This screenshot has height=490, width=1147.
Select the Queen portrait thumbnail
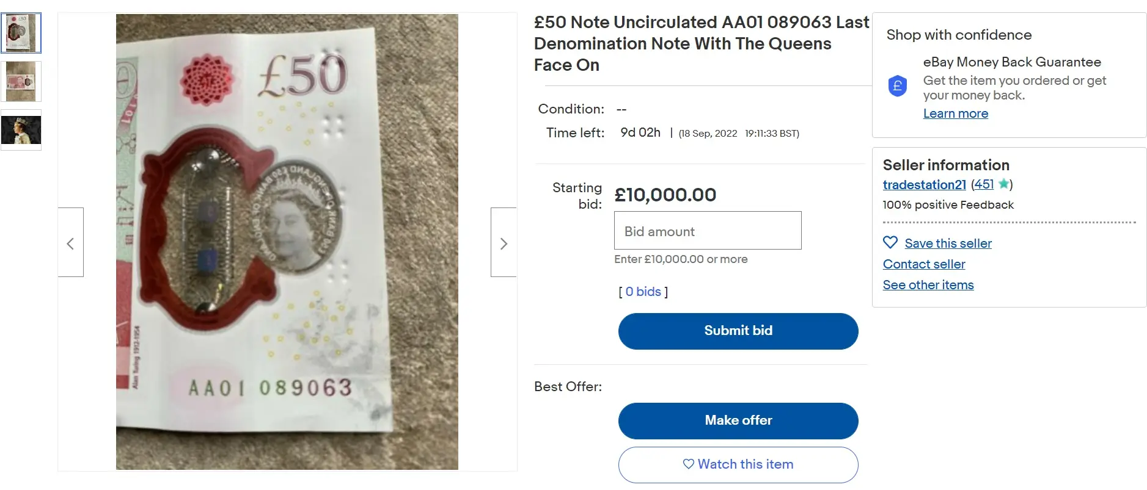click(21, 129)
